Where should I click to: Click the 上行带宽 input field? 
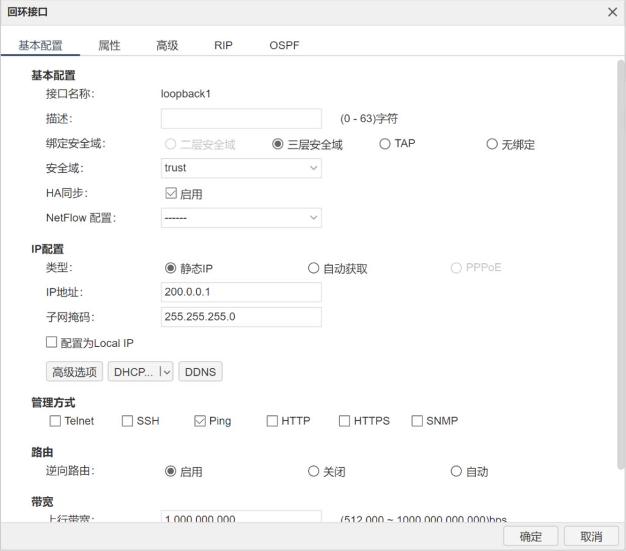pyautogui.click(x=241, y=517)
